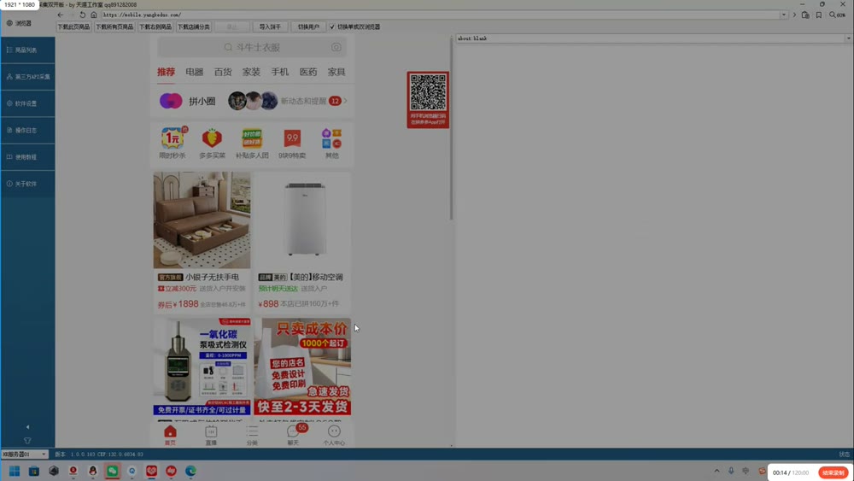Open Windows Start menu
The height and width of the screenshot is (481, 854).
[x=15, y=471]
